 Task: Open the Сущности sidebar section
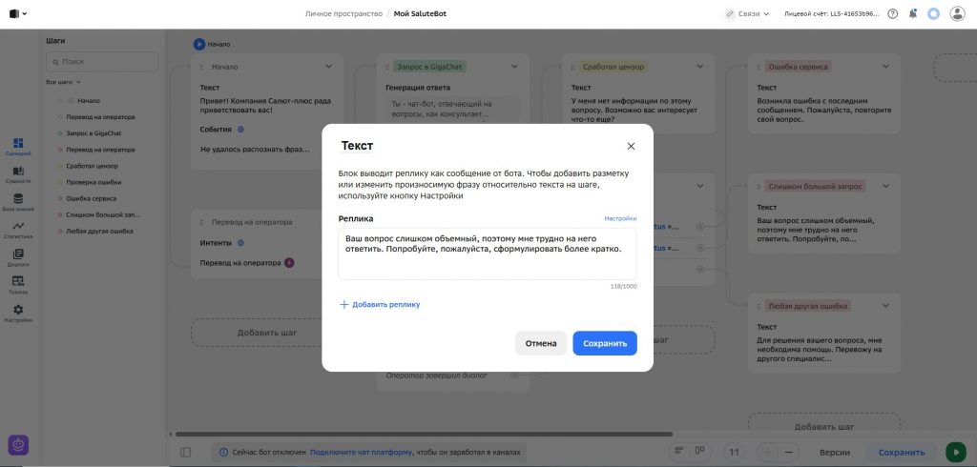coord(18,174)
